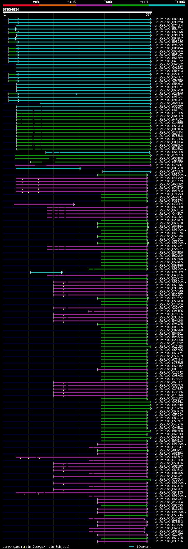
Task: Select the UniRef100_B3U3W2 label
Action: pos(169,149)
